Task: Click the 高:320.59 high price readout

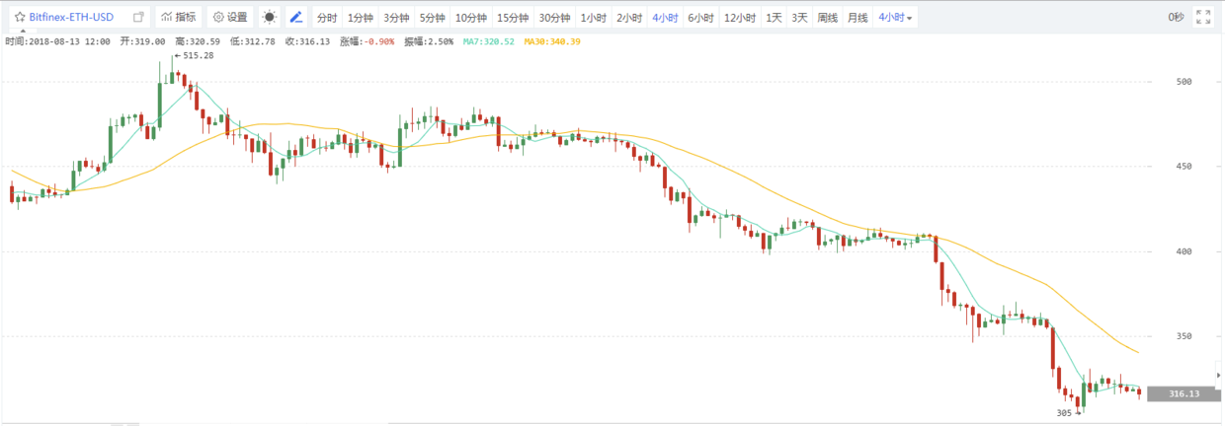Action: (x=198, y=41)
